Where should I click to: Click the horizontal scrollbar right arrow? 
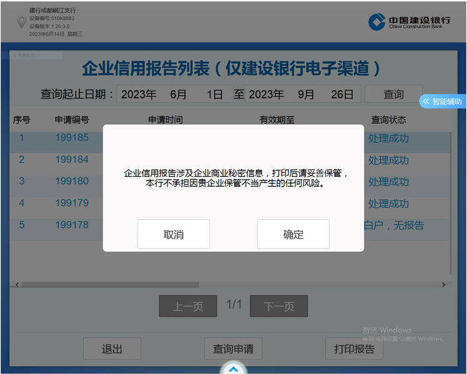click(444, 285)
